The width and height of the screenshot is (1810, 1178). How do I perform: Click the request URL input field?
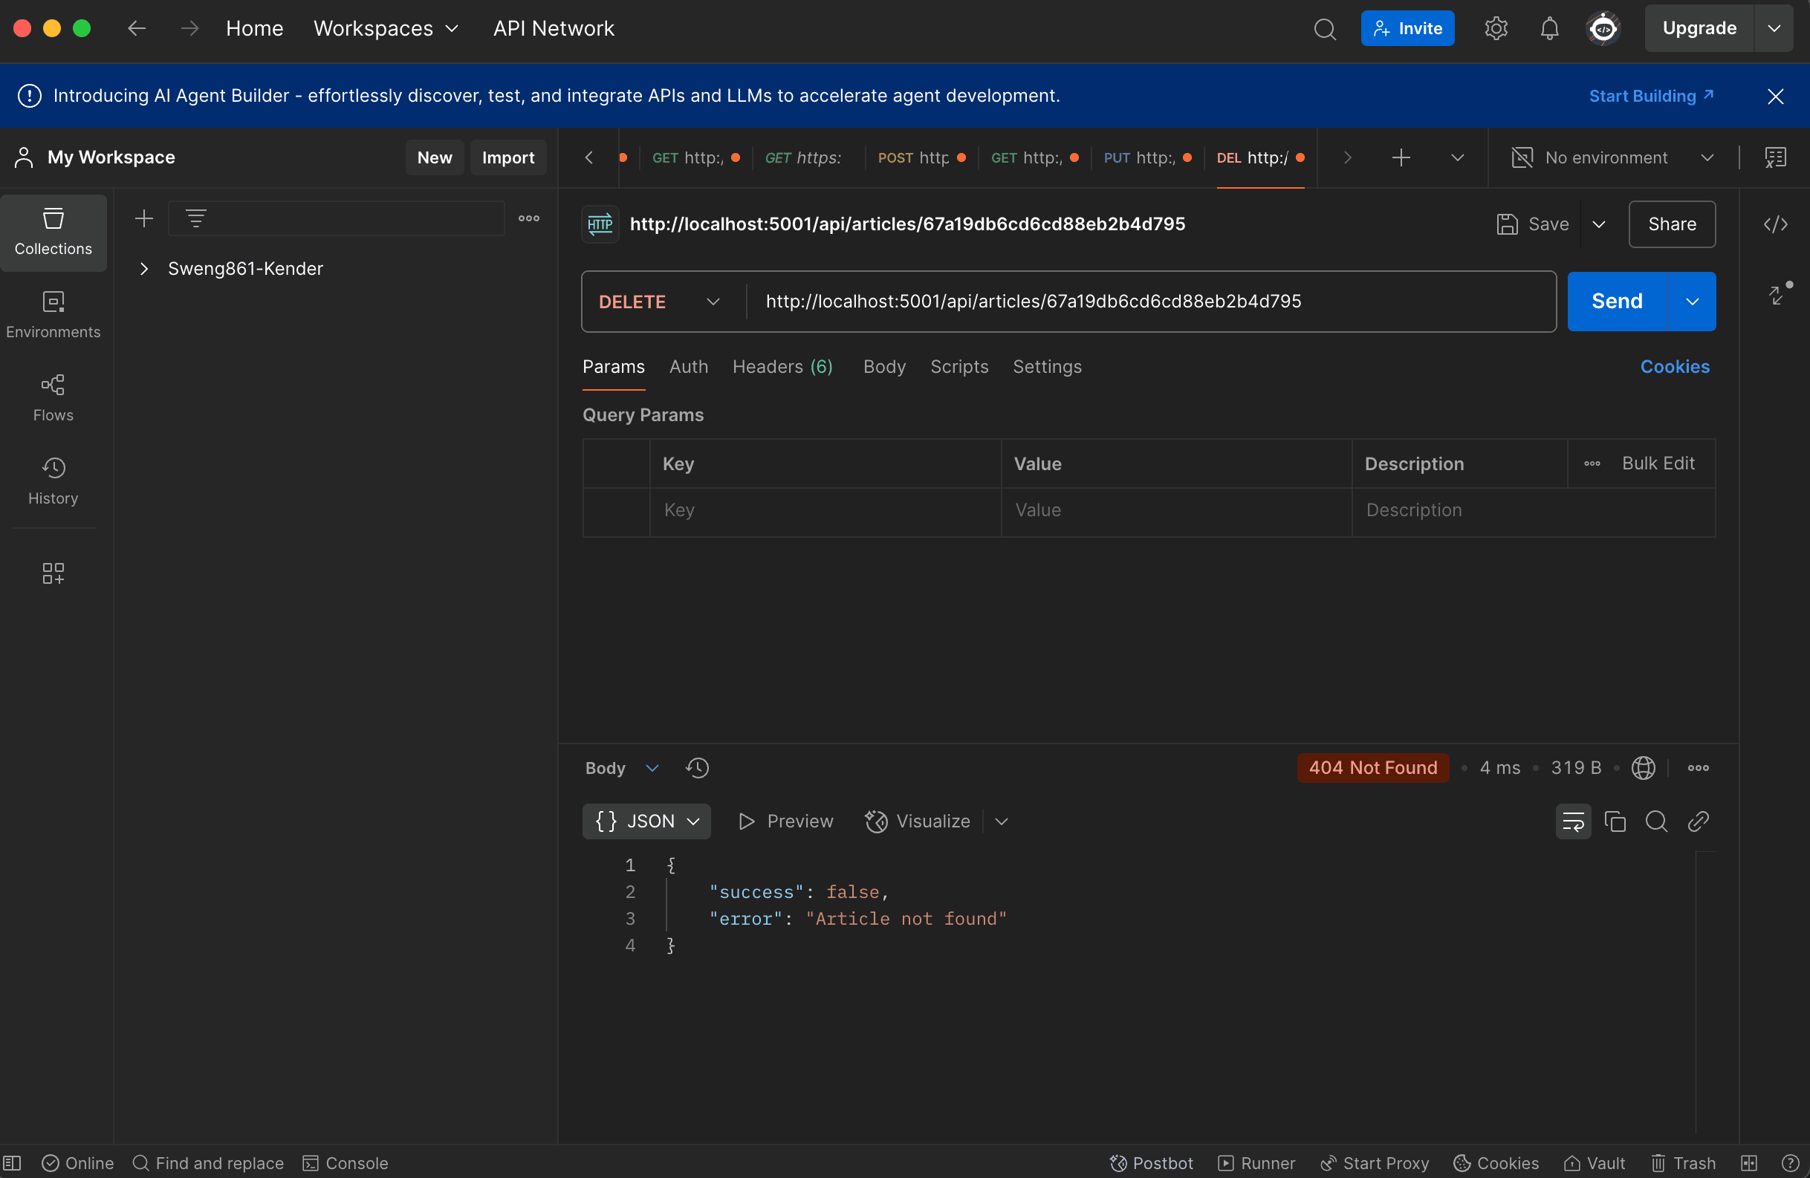(x=1150, y=302)
